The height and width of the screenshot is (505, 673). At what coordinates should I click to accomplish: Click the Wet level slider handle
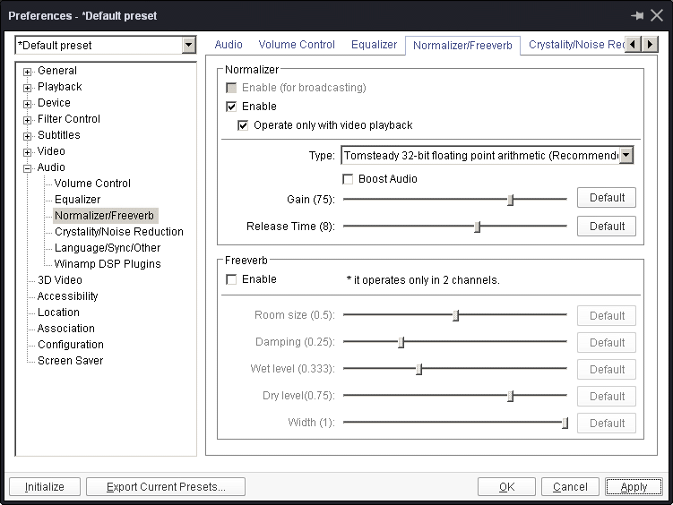click(x=418, y=369)
